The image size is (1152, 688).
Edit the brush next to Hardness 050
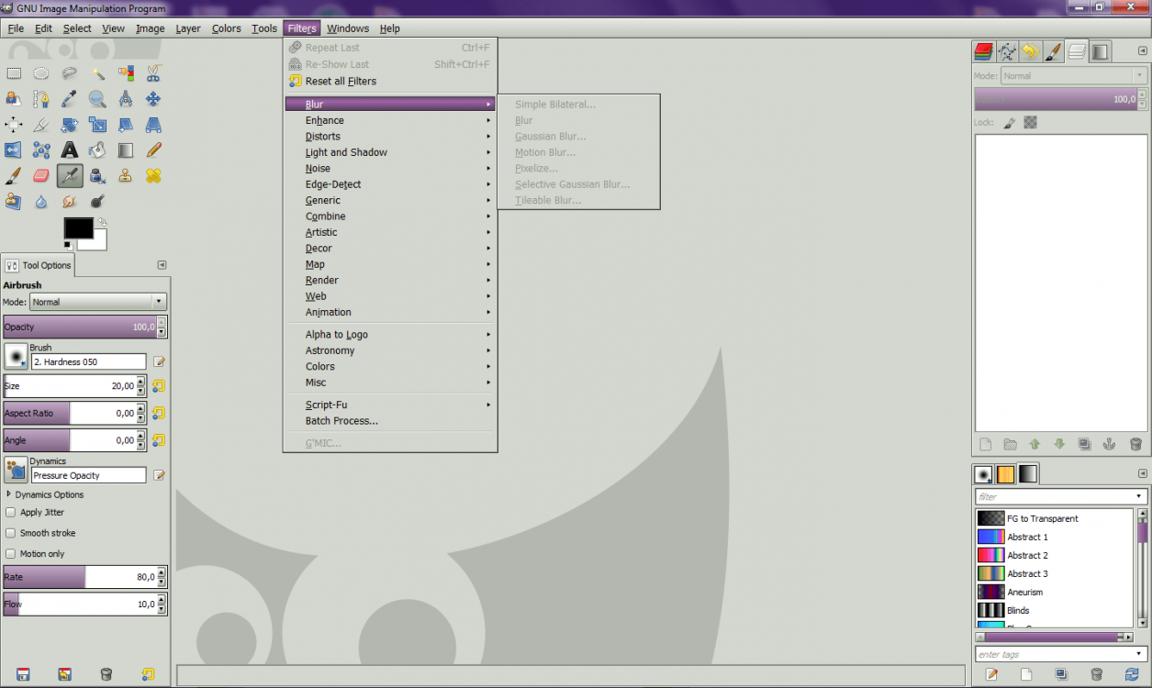(x=159, y=362)
